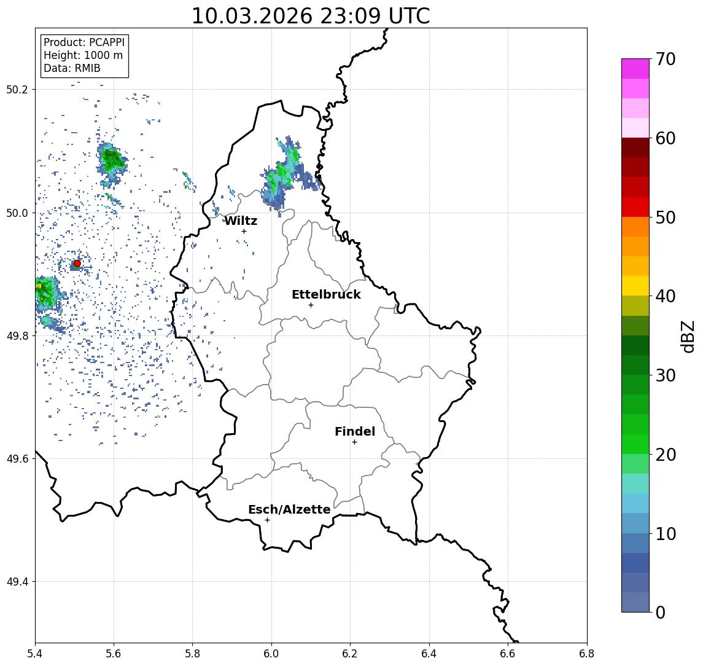Click the 50.2 latitude axis label
Screen dimensions: 703x666
pos(17,89)
